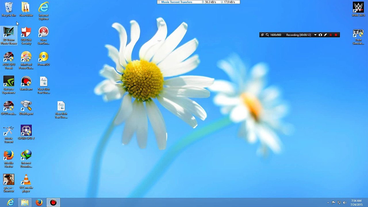
Task: Open the network status tray icon
Action: point(339,203)
